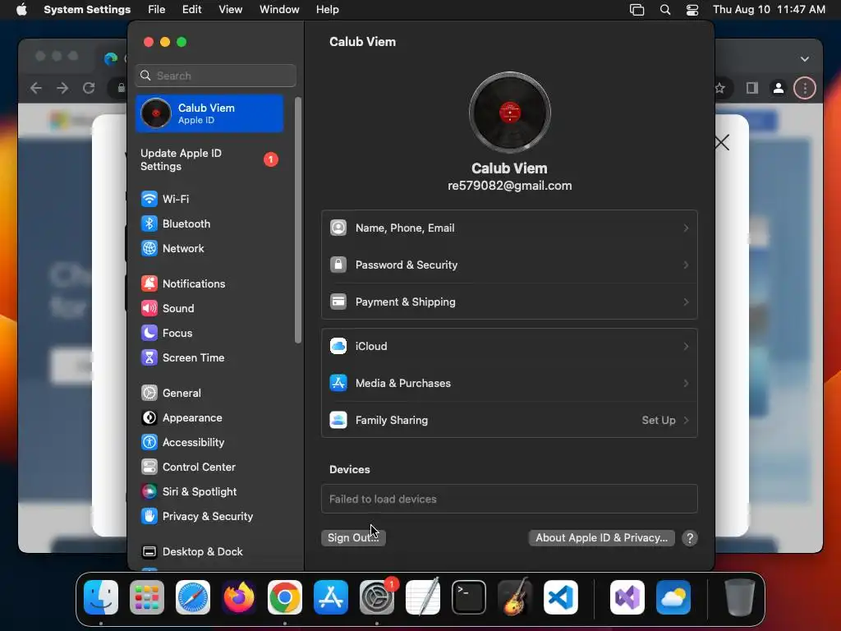841x631 pixels.
Task: Click the vinyl record profile picture
Action: (509, 113)
